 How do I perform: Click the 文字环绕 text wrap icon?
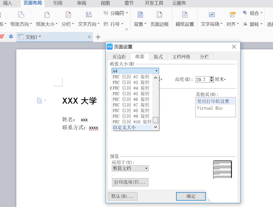coord(212,15)
